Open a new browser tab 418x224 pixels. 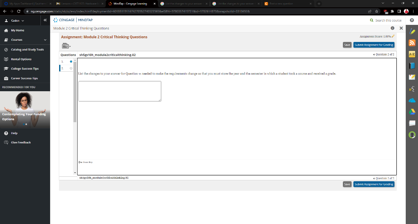319,4
